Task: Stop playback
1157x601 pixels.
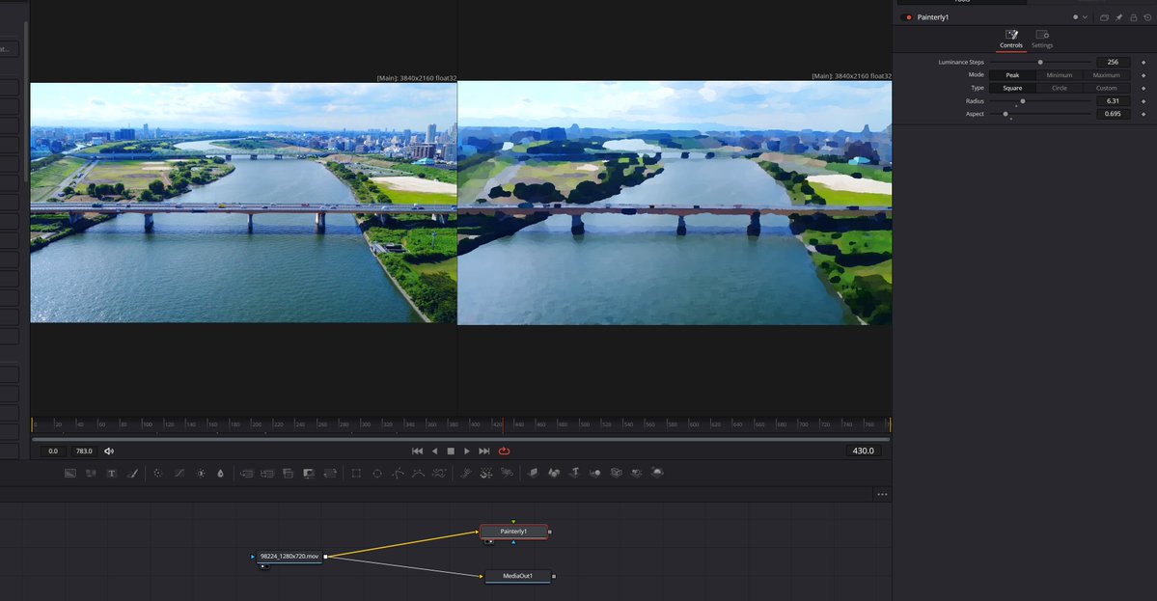Action: 451,451
